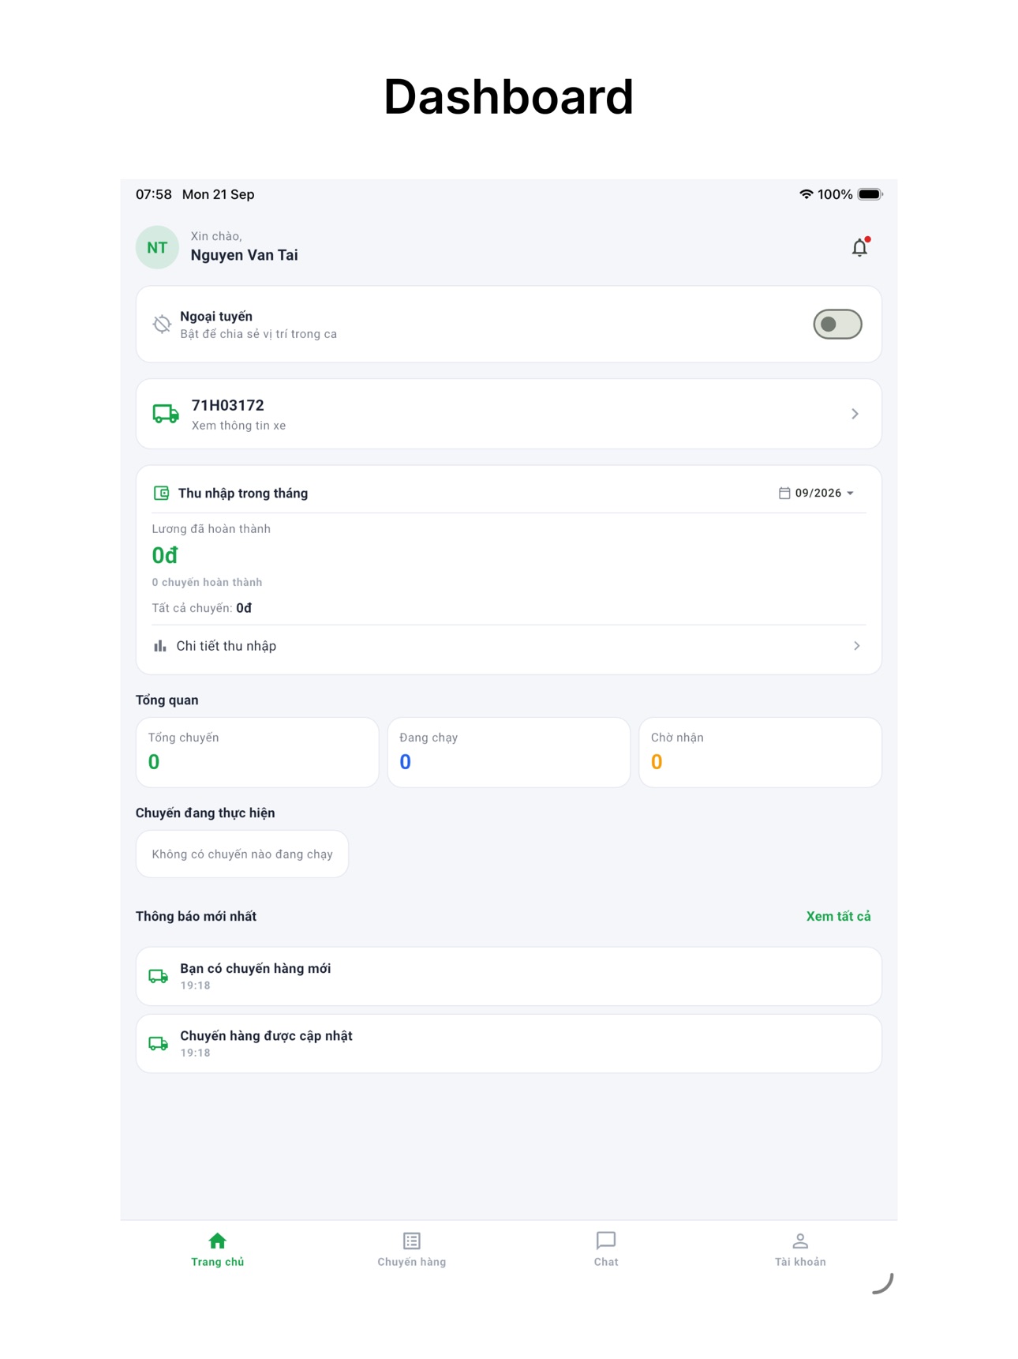Screen dimensions: 1018x1359
Task: Select the Chờ nhận summary card
Action: coord(760,752)
